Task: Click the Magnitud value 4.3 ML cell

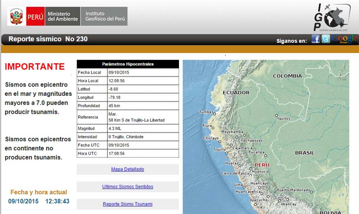Action: coord(143,129)
